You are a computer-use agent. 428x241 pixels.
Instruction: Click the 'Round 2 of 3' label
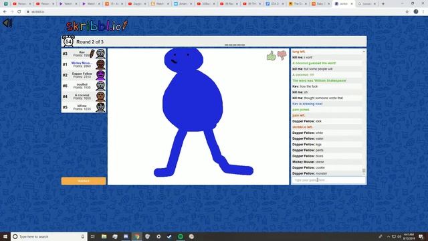click(x=90, y=42)
